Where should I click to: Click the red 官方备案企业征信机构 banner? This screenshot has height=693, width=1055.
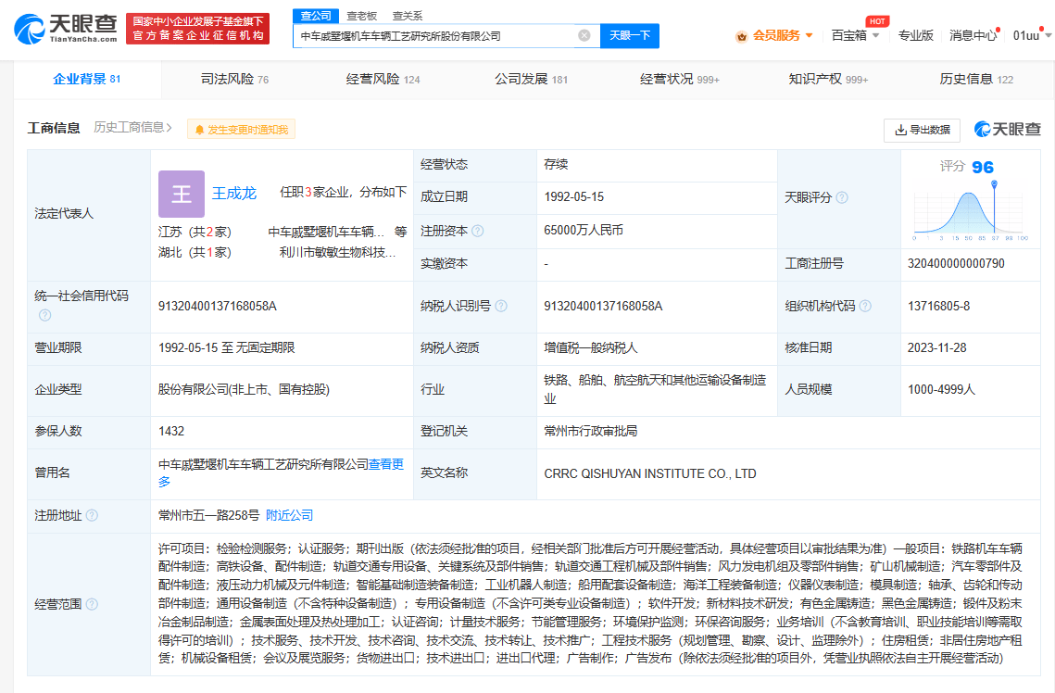(198, 29)
